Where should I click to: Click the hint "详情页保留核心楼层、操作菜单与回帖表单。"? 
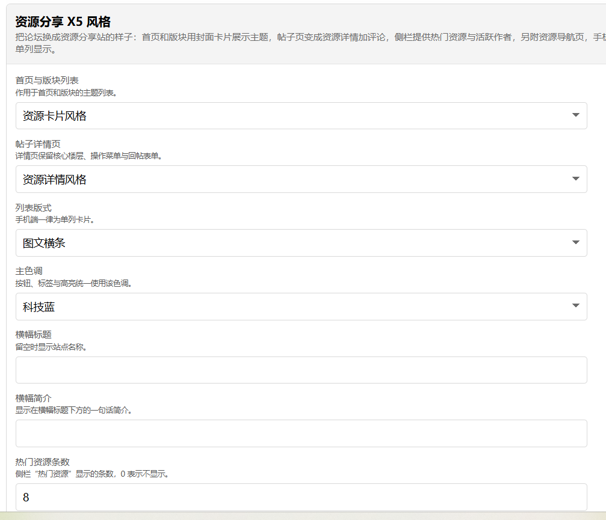(89, 156)
